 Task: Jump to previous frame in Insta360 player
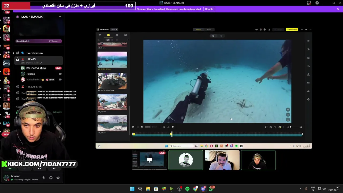click(x=133, y=127)
